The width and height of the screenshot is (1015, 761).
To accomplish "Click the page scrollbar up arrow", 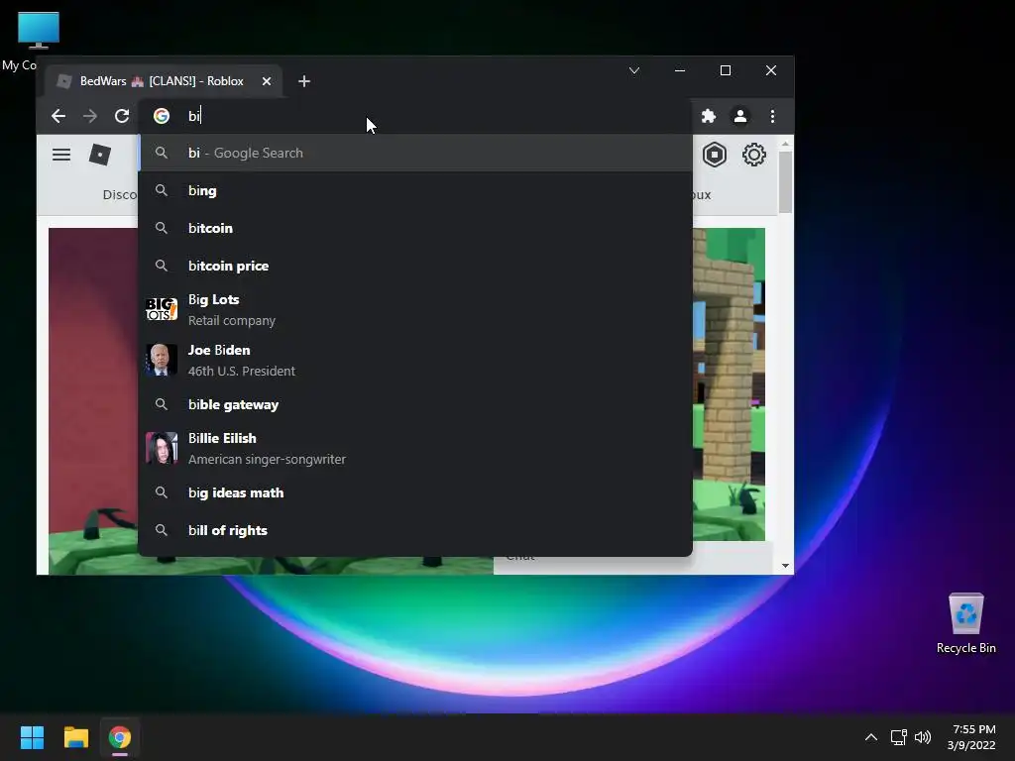I will coord(785,144).
